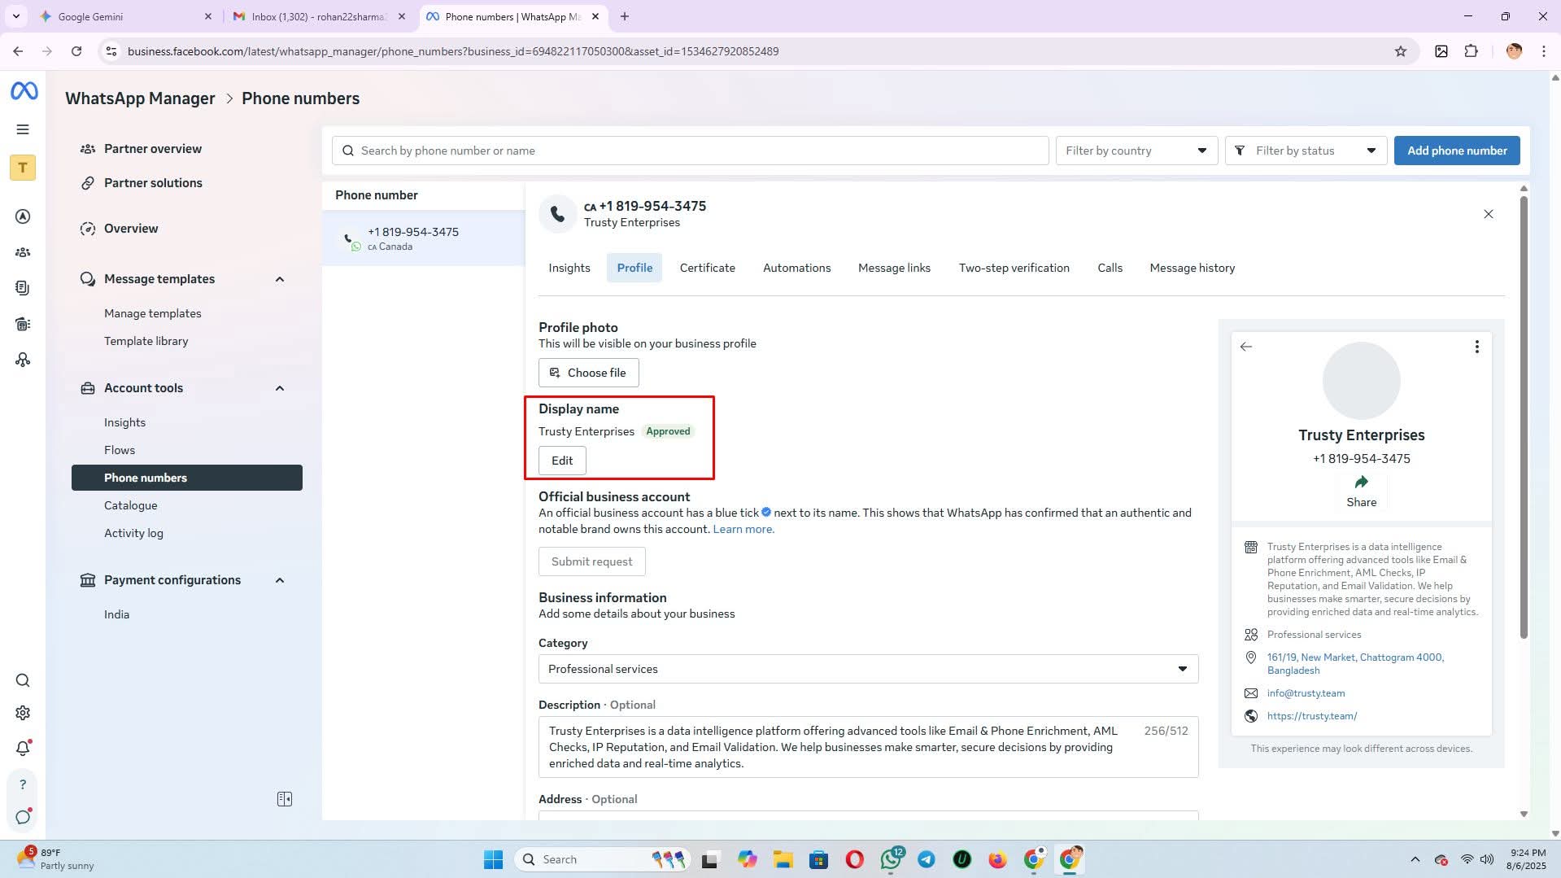The image size is (1561, 878).
Task: Open the settings gear in left rail
Action: pos(23,713)
